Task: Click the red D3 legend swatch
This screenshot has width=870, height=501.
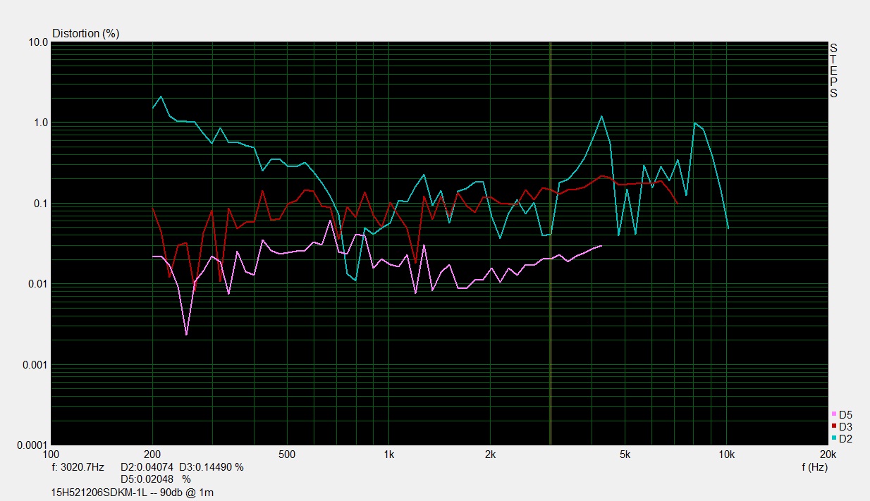Action: [x=835, y=426]
